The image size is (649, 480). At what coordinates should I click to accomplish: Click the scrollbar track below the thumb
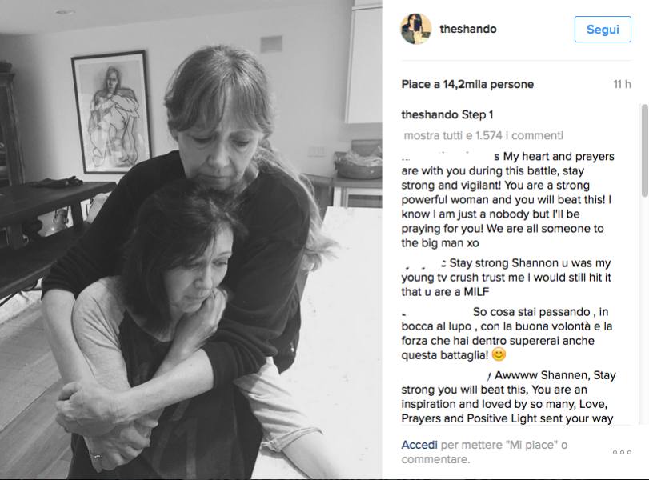[644, 310]
